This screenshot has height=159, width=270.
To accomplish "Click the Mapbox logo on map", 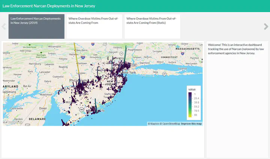I will [x=13, y=122].
